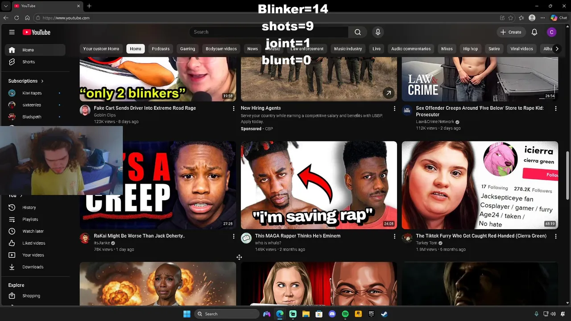Open Spotify from the taskbar
Viewport: 571px width, 321px height.
click(345, 314)
